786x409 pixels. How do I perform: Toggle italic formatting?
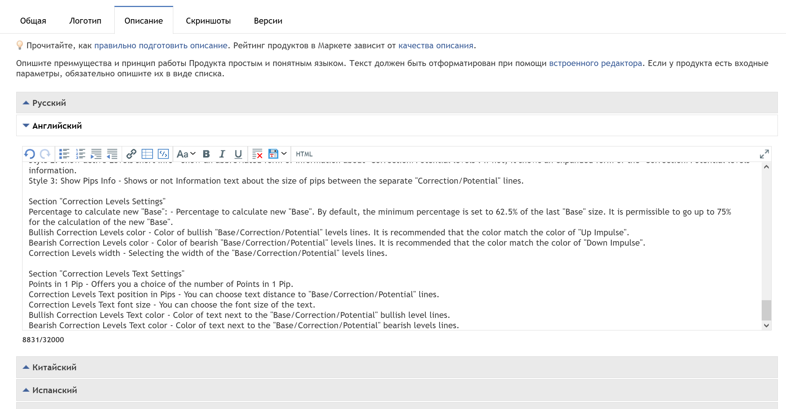222,154
